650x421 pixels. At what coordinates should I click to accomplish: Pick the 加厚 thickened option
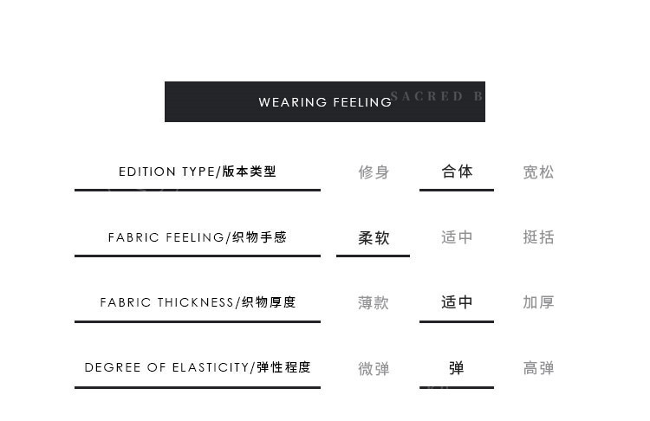click(x=538, y=302)
